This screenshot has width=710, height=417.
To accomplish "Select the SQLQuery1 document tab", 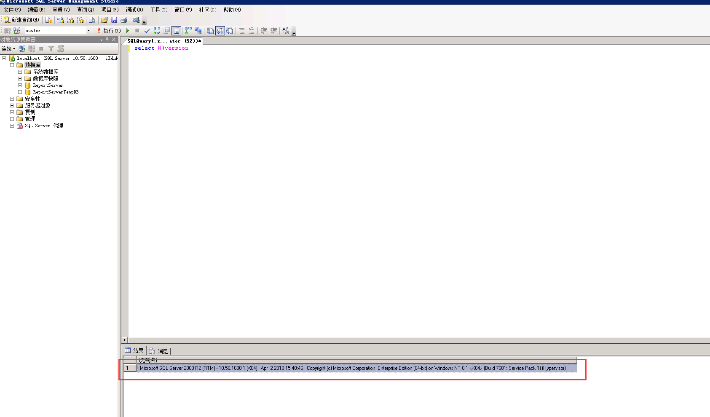I will [164, 41].
